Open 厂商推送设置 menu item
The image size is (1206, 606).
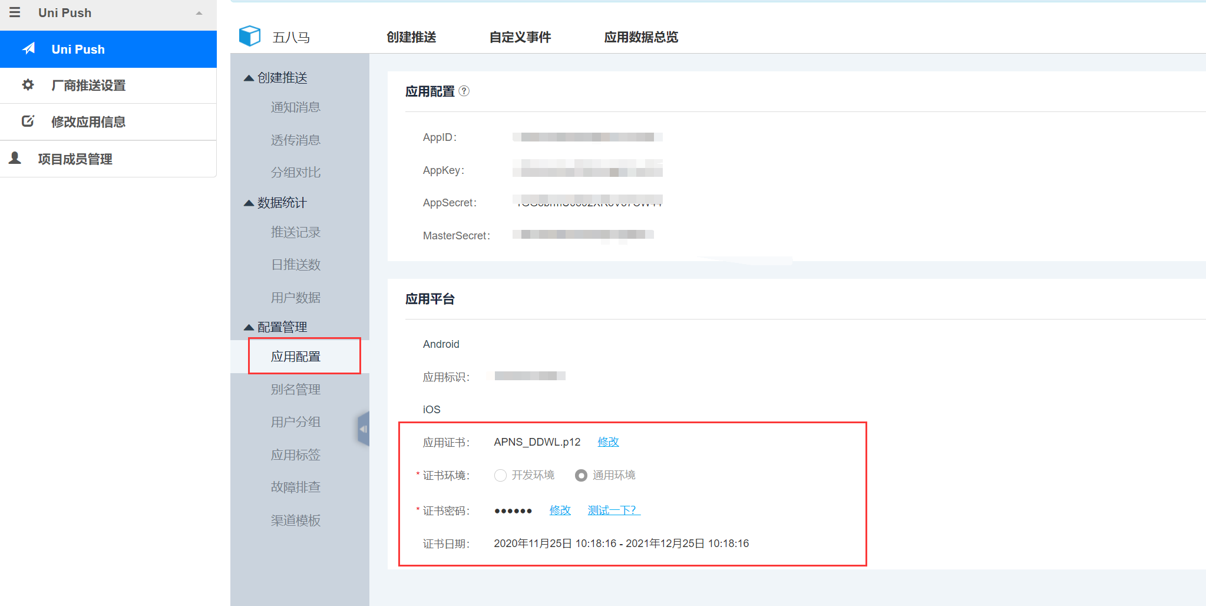coord(108,85)
